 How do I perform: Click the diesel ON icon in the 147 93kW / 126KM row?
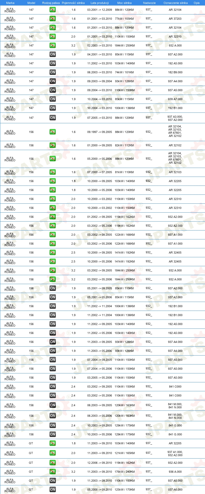53,81
